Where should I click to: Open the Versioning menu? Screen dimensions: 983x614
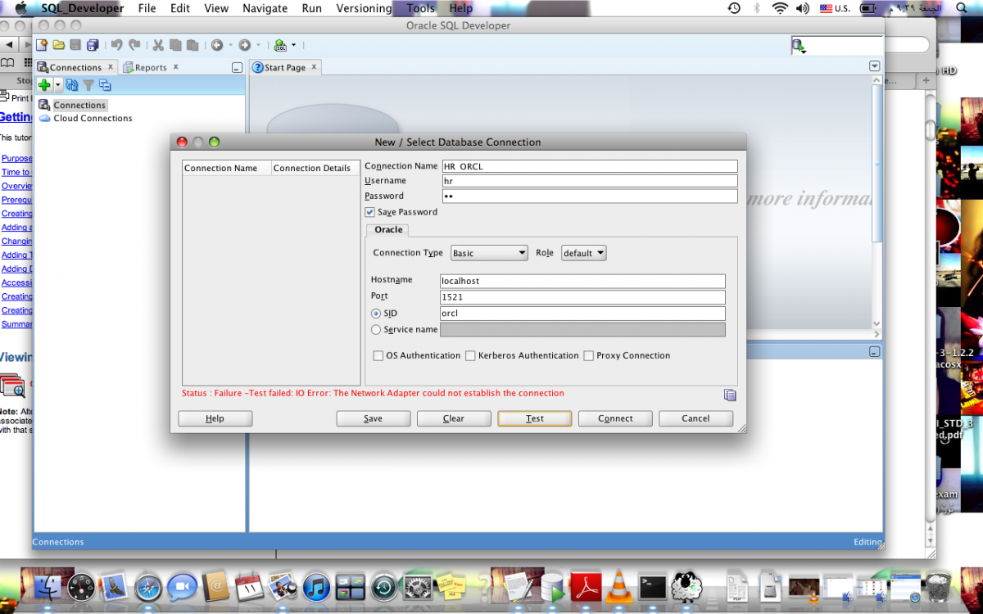point(364,8)
